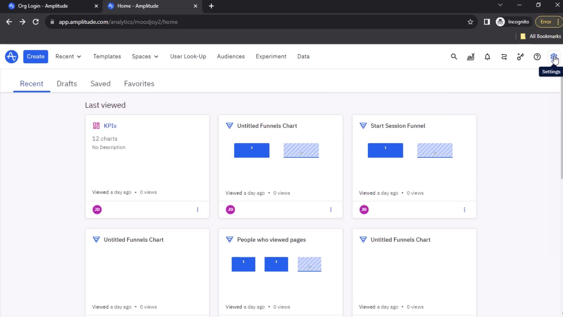
Task: Bookmark this page with star icon
Action: tap(470, 22)
